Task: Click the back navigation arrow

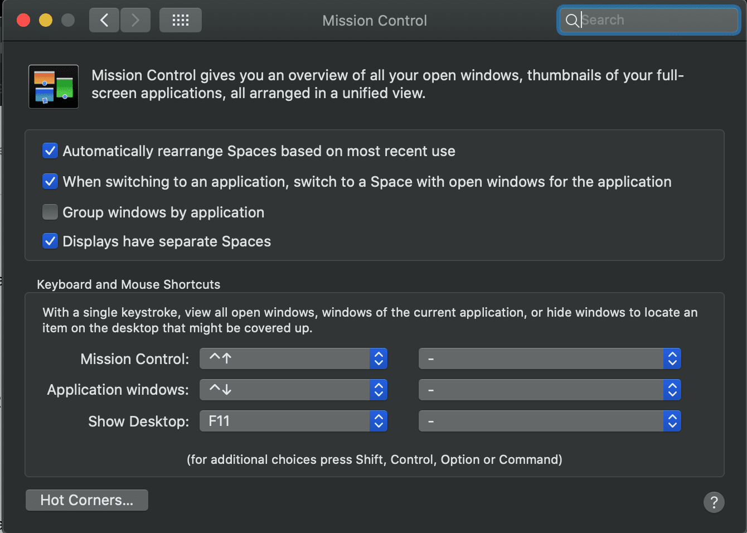Action: tap(104, 21)
